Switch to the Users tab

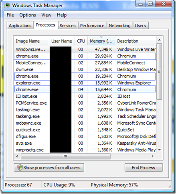[140, 26]
